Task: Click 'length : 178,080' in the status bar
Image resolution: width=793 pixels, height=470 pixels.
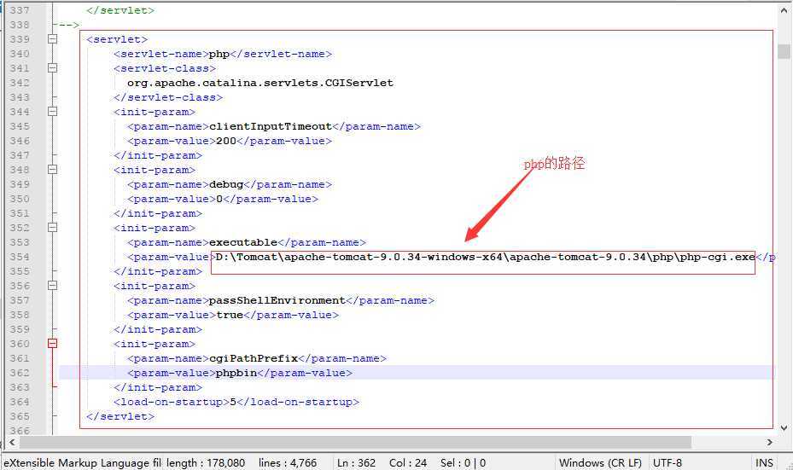Action: [206, 462]
